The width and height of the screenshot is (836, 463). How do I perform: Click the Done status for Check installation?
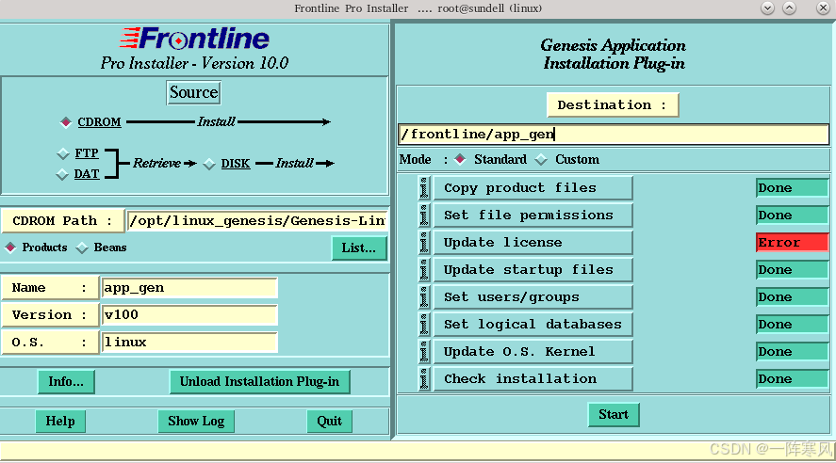coord(793,379)
